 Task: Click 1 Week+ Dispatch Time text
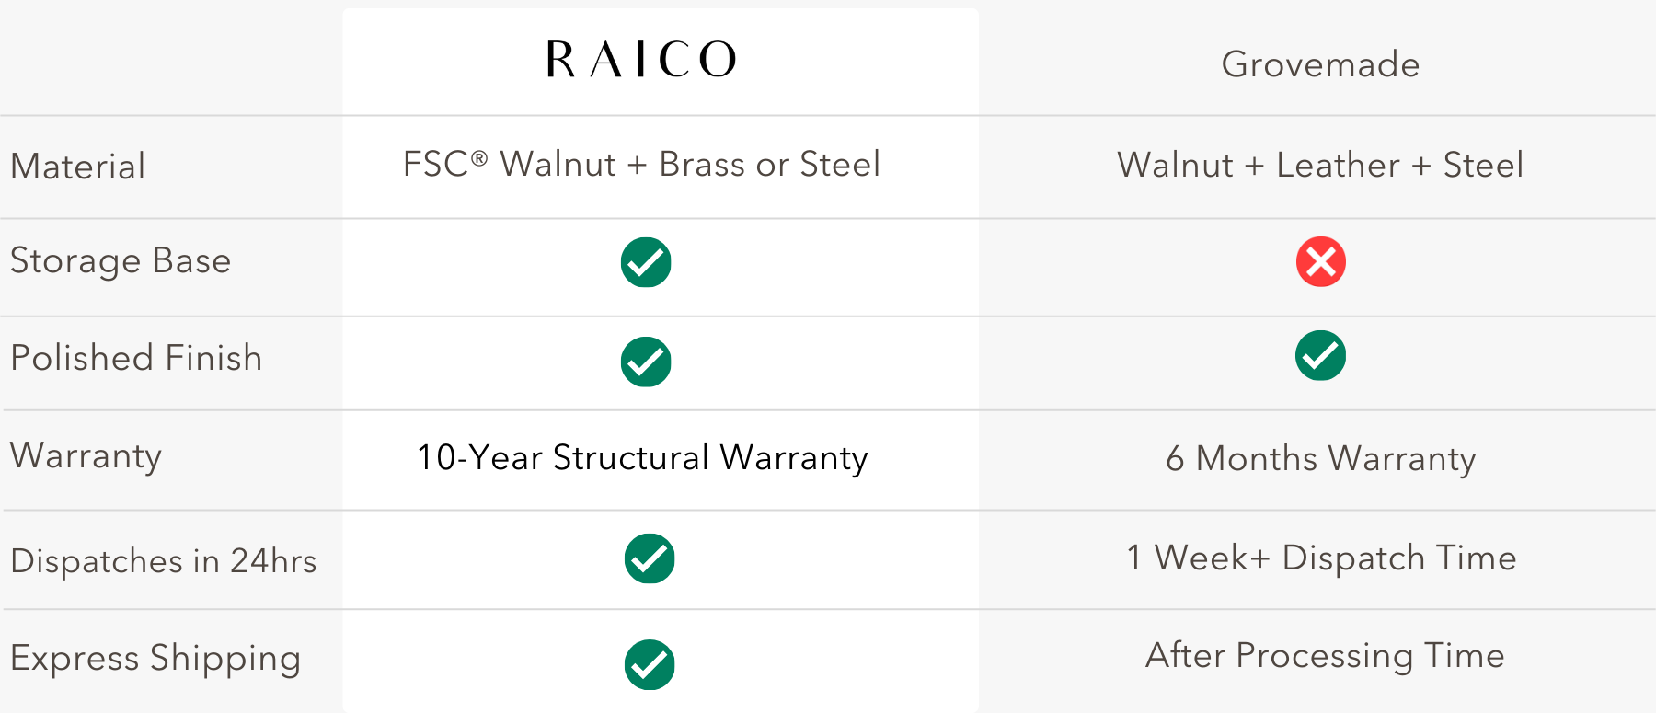[x=1321, y=558]
